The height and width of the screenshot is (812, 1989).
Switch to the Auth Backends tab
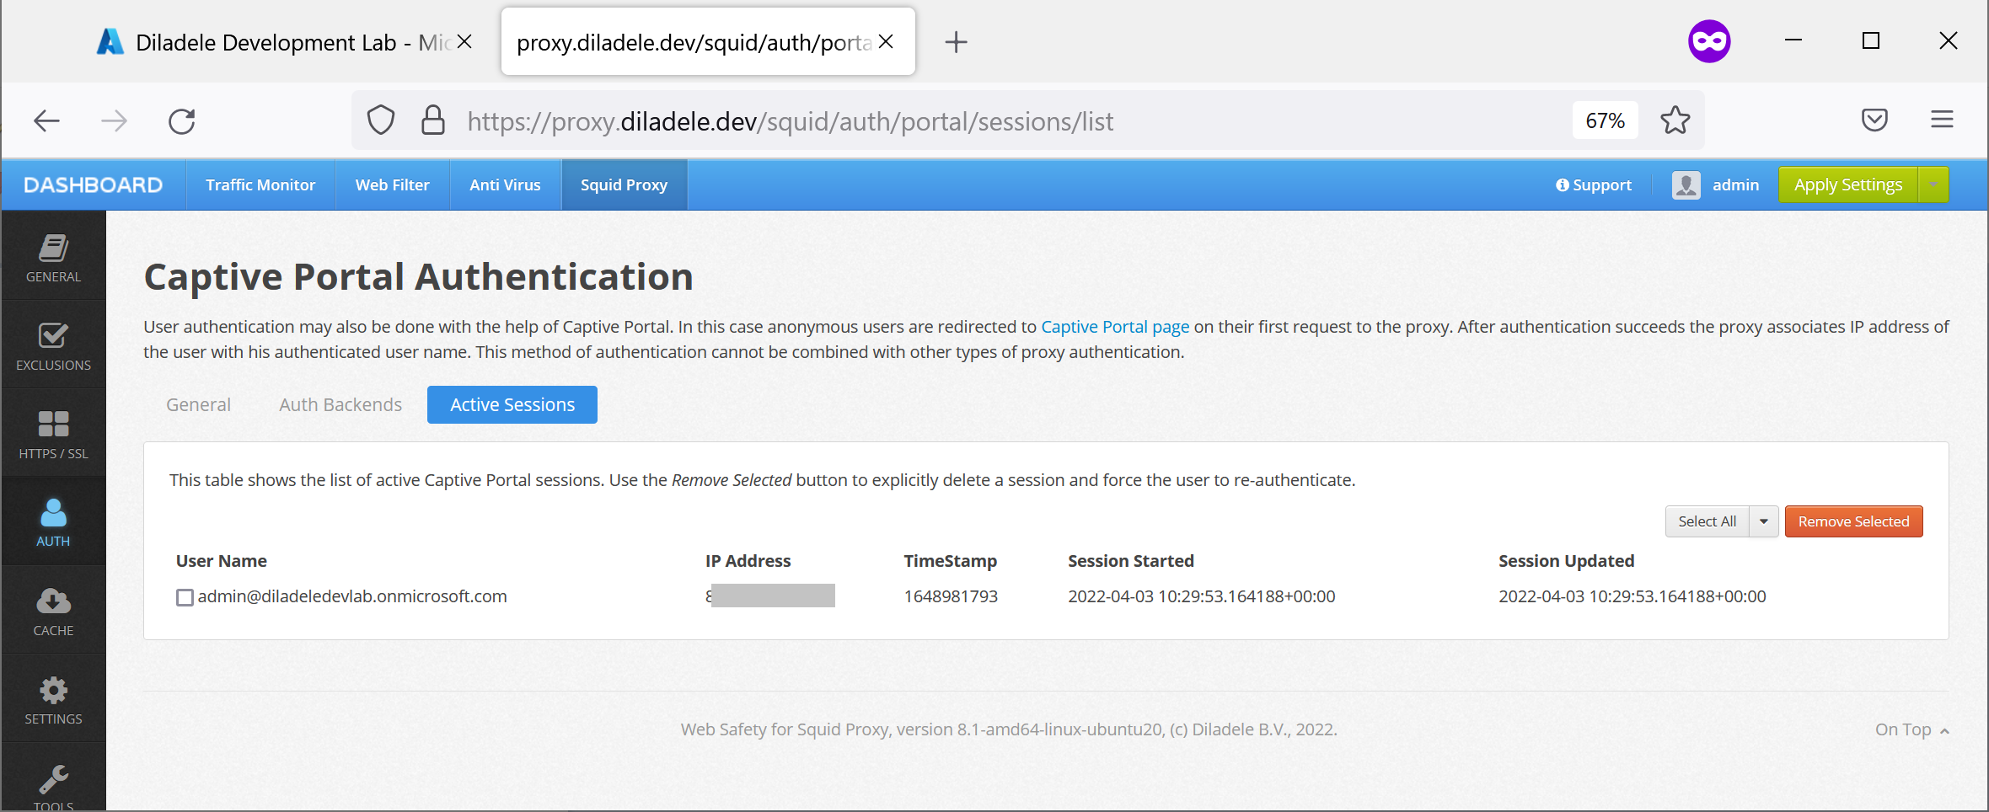pyautogui.click(x=340, y=404)
